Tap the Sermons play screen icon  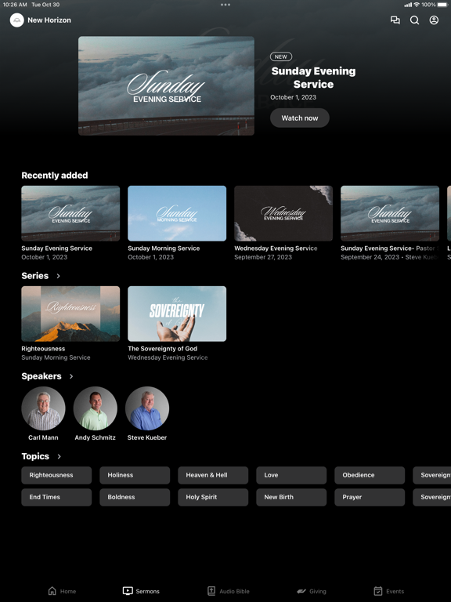pos(128,591)
